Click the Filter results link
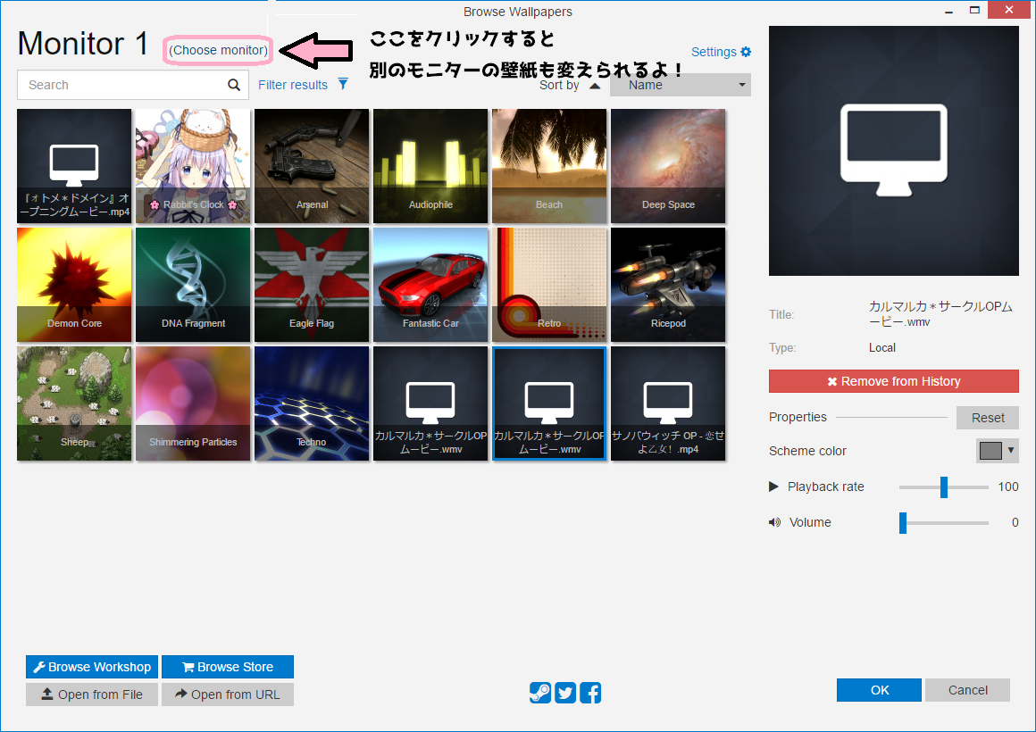This screenshot has height=732, width=1036. [293, 85]
